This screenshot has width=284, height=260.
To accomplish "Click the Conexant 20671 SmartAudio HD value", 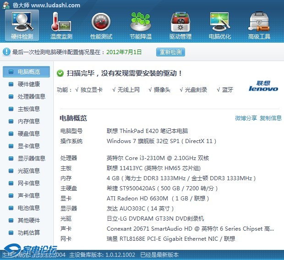I will 190,229.
